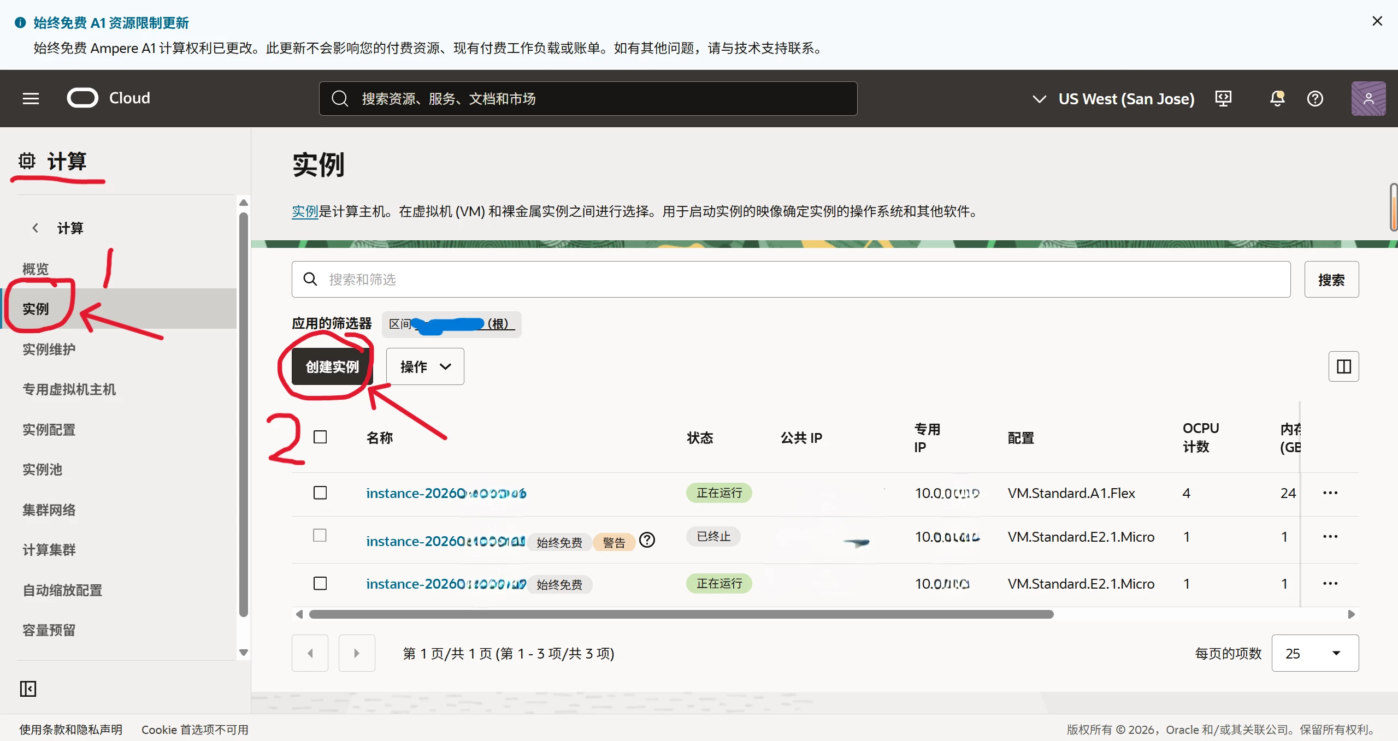Click the horizontal table scrollbar thumb
Screen dimensions: 1398x741
click(x=681, y=614)
